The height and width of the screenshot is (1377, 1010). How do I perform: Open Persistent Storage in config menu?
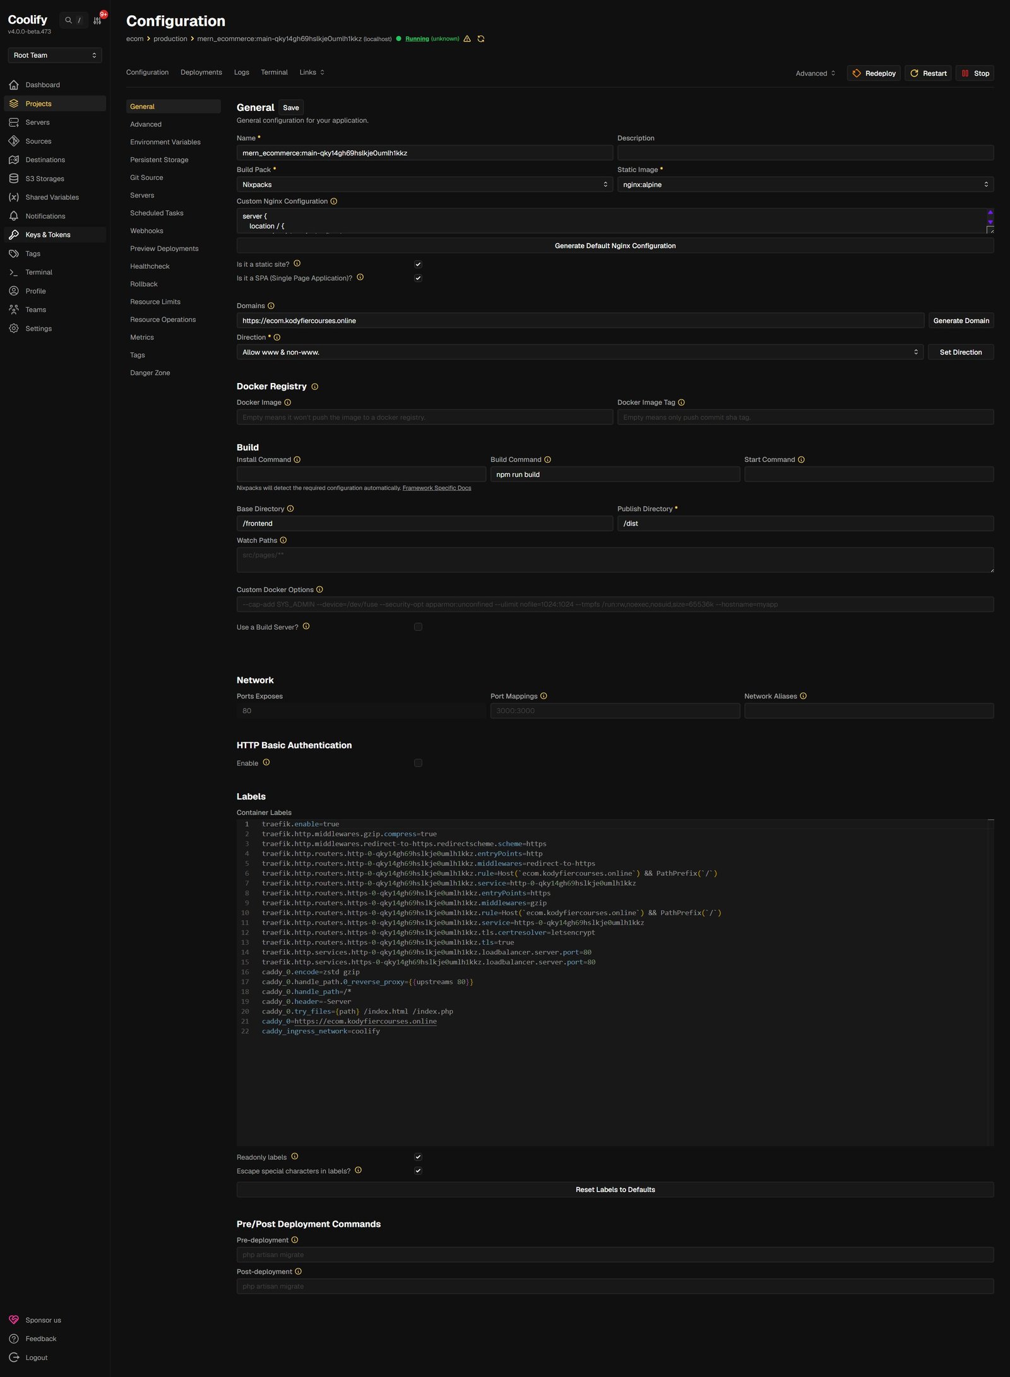point(159,160)
